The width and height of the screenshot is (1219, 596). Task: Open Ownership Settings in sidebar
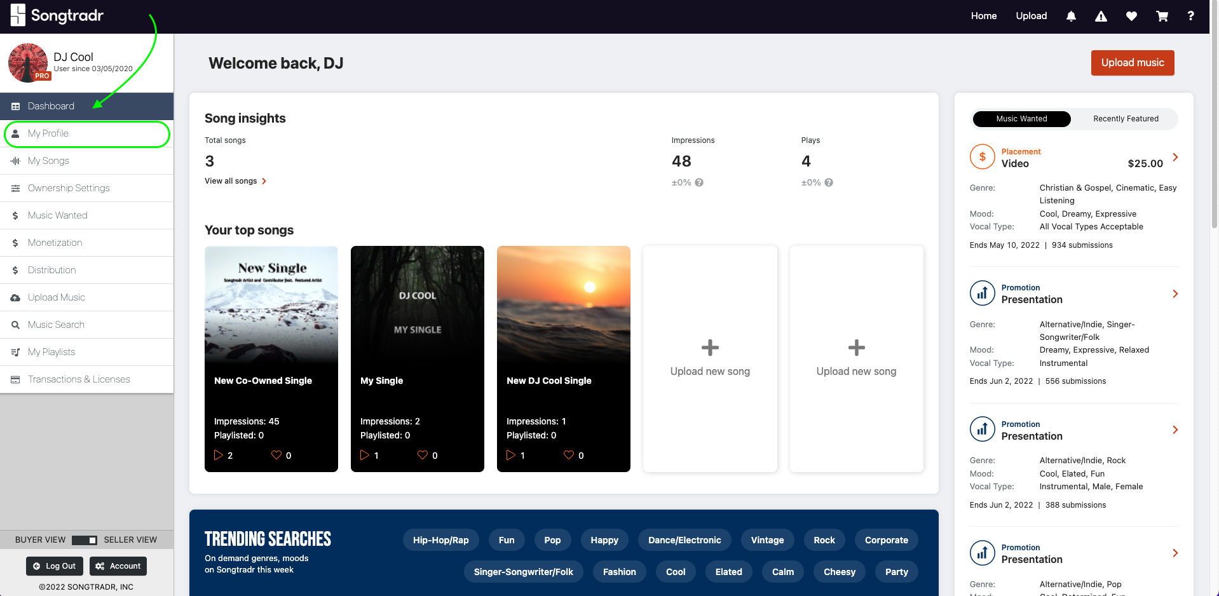coord(86,188)
